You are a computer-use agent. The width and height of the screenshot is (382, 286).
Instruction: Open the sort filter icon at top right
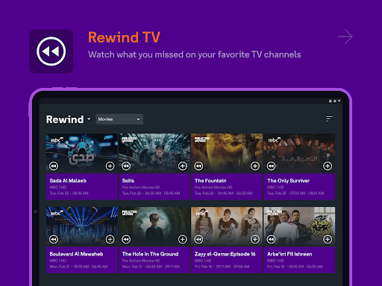[x=329, y=119]
